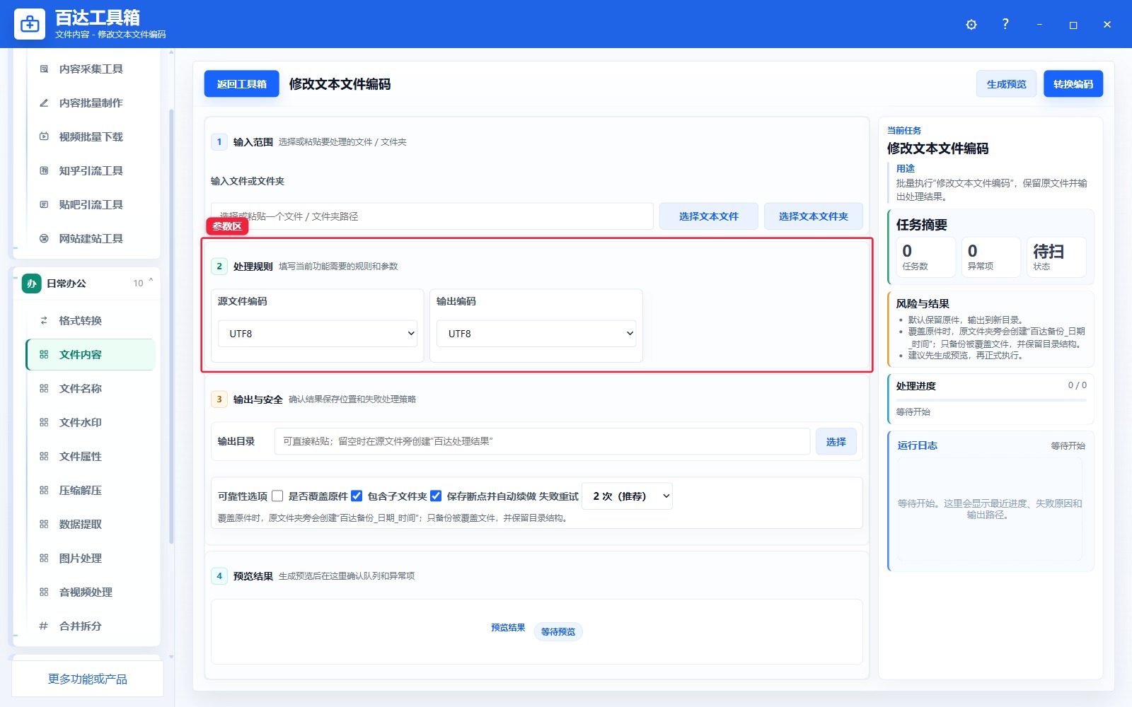This screenshot has height=707, width=1132.
Task: Click the 视频批量下载 download icon
Action: pos(44,137)
